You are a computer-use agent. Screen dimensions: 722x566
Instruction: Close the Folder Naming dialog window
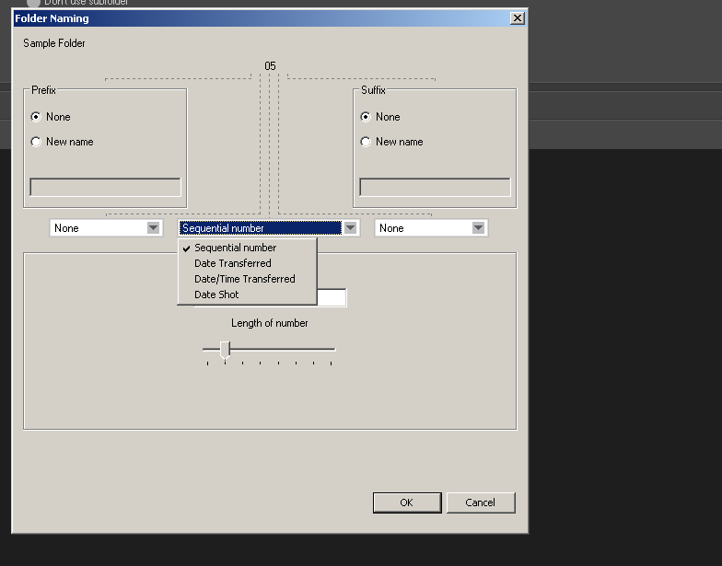(x=518, y=18)
